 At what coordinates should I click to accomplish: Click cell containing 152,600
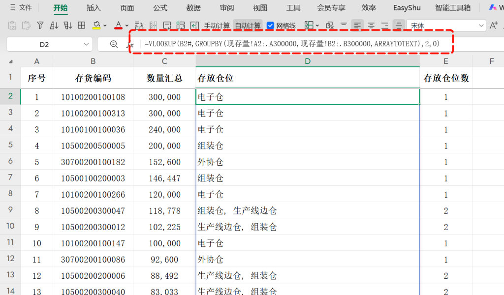[x=164, y=162]
